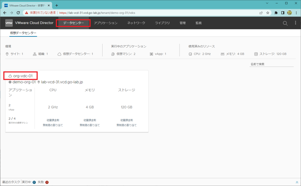Screen dimensions: 301x186
Task: Click the browser address bar URL
Action: (97, 13)
